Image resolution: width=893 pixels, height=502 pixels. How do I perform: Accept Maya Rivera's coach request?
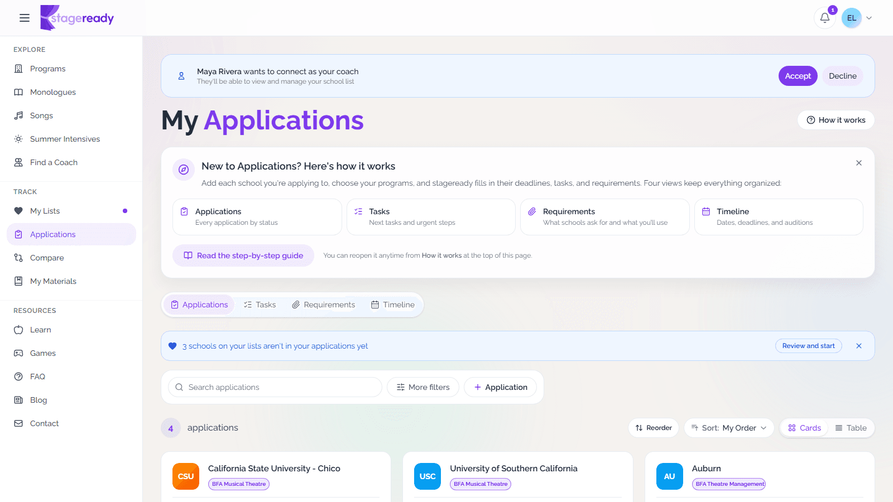(798, 76)
